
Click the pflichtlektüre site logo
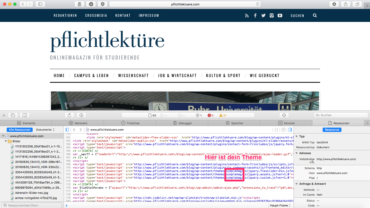tap(107, 42)
